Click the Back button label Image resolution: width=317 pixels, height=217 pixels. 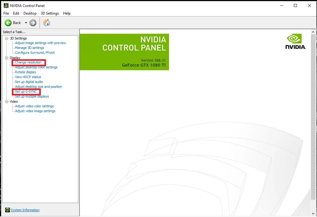coord(17,23)
